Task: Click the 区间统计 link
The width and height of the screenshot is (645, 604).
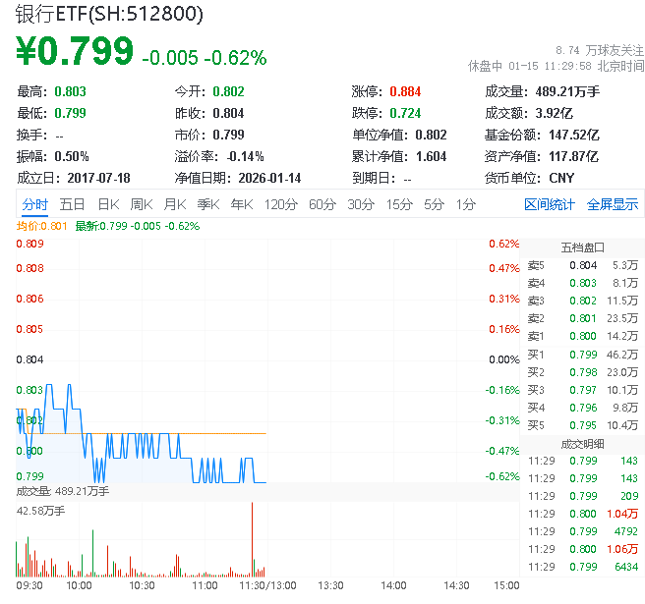Action: (x=550, y=204)
